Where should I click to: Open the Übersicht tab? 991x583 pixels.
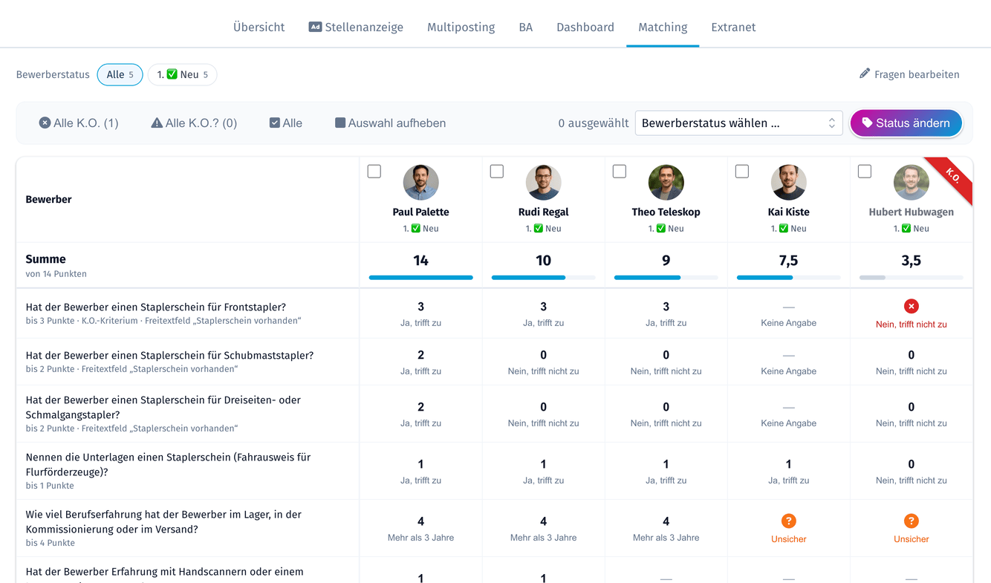259,27
